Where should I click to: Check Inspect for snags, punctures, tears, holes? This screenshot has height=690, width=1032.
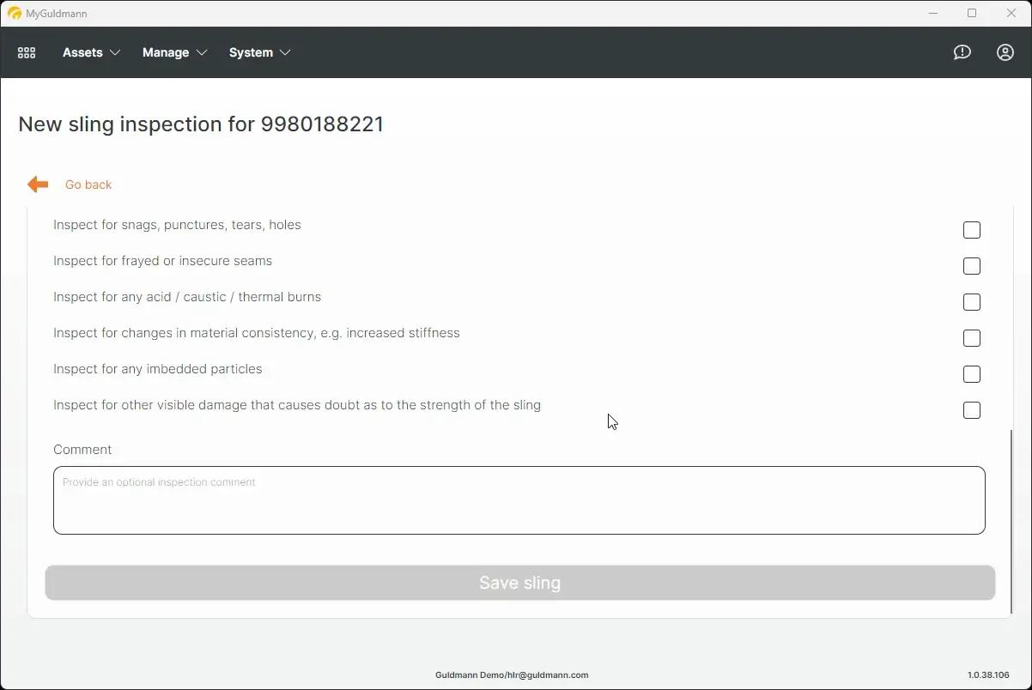click(971, 230)
